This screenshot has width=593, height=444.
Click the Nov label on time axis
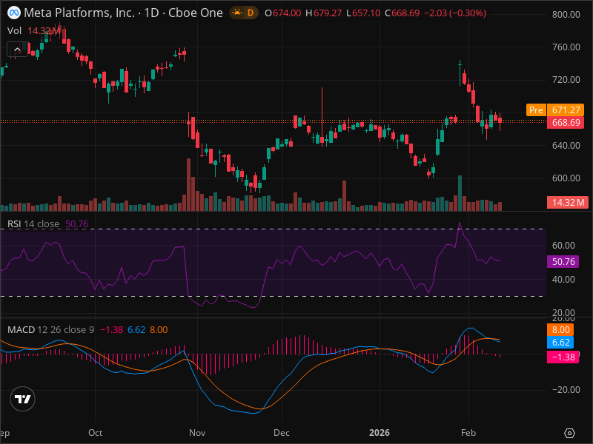[197, 433]
